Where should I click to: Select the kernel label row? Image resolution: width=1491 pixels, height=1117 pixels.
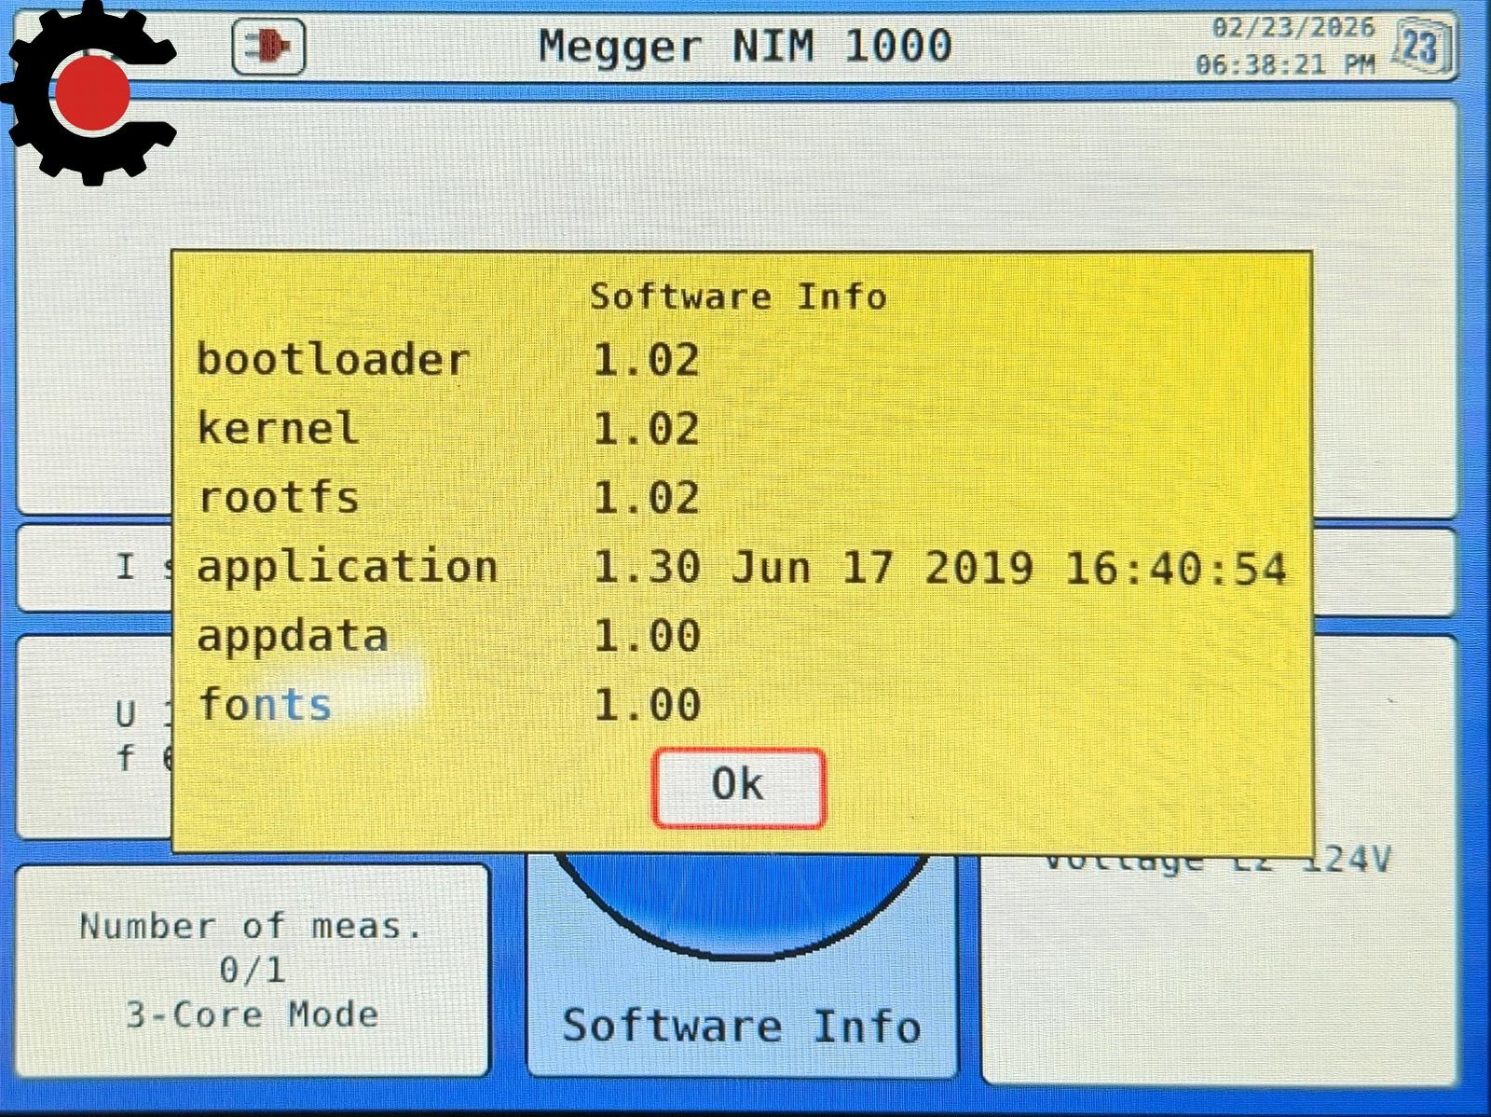[x=278, y=429]
